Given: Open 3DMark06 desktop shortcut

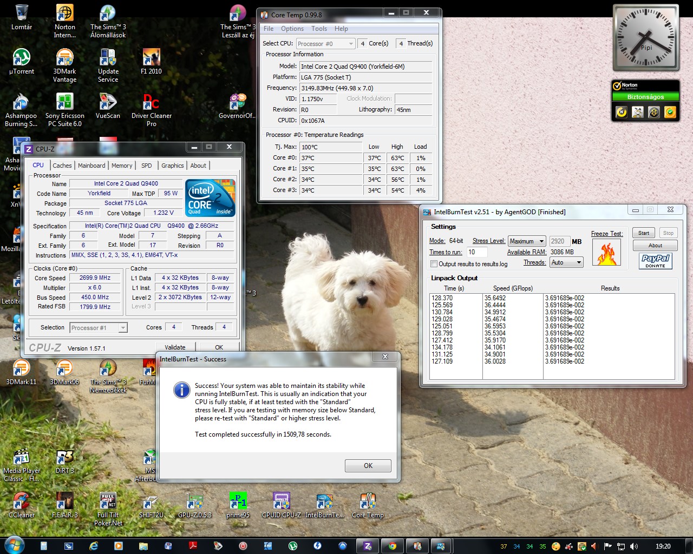Looking at the screenshot, I should [64, 372].
